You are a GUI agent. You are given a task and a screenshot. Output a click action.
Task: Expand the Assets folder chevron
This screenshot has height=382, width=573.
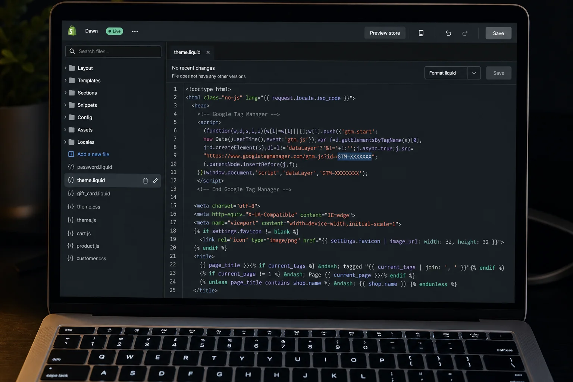65,129
